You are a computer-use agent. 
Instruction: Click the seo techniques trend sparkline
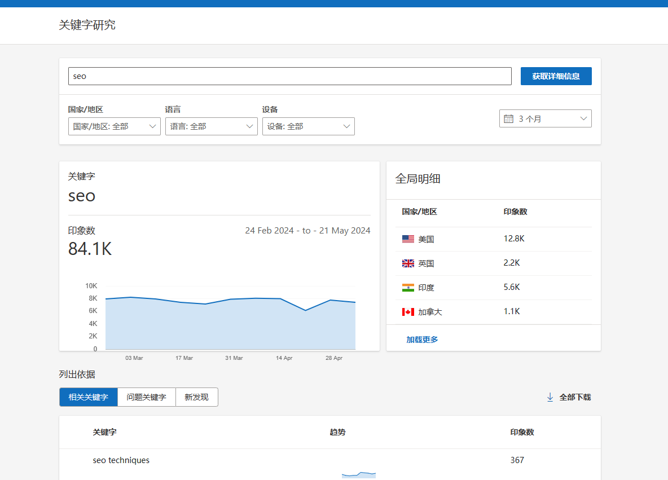coord(359,474)
